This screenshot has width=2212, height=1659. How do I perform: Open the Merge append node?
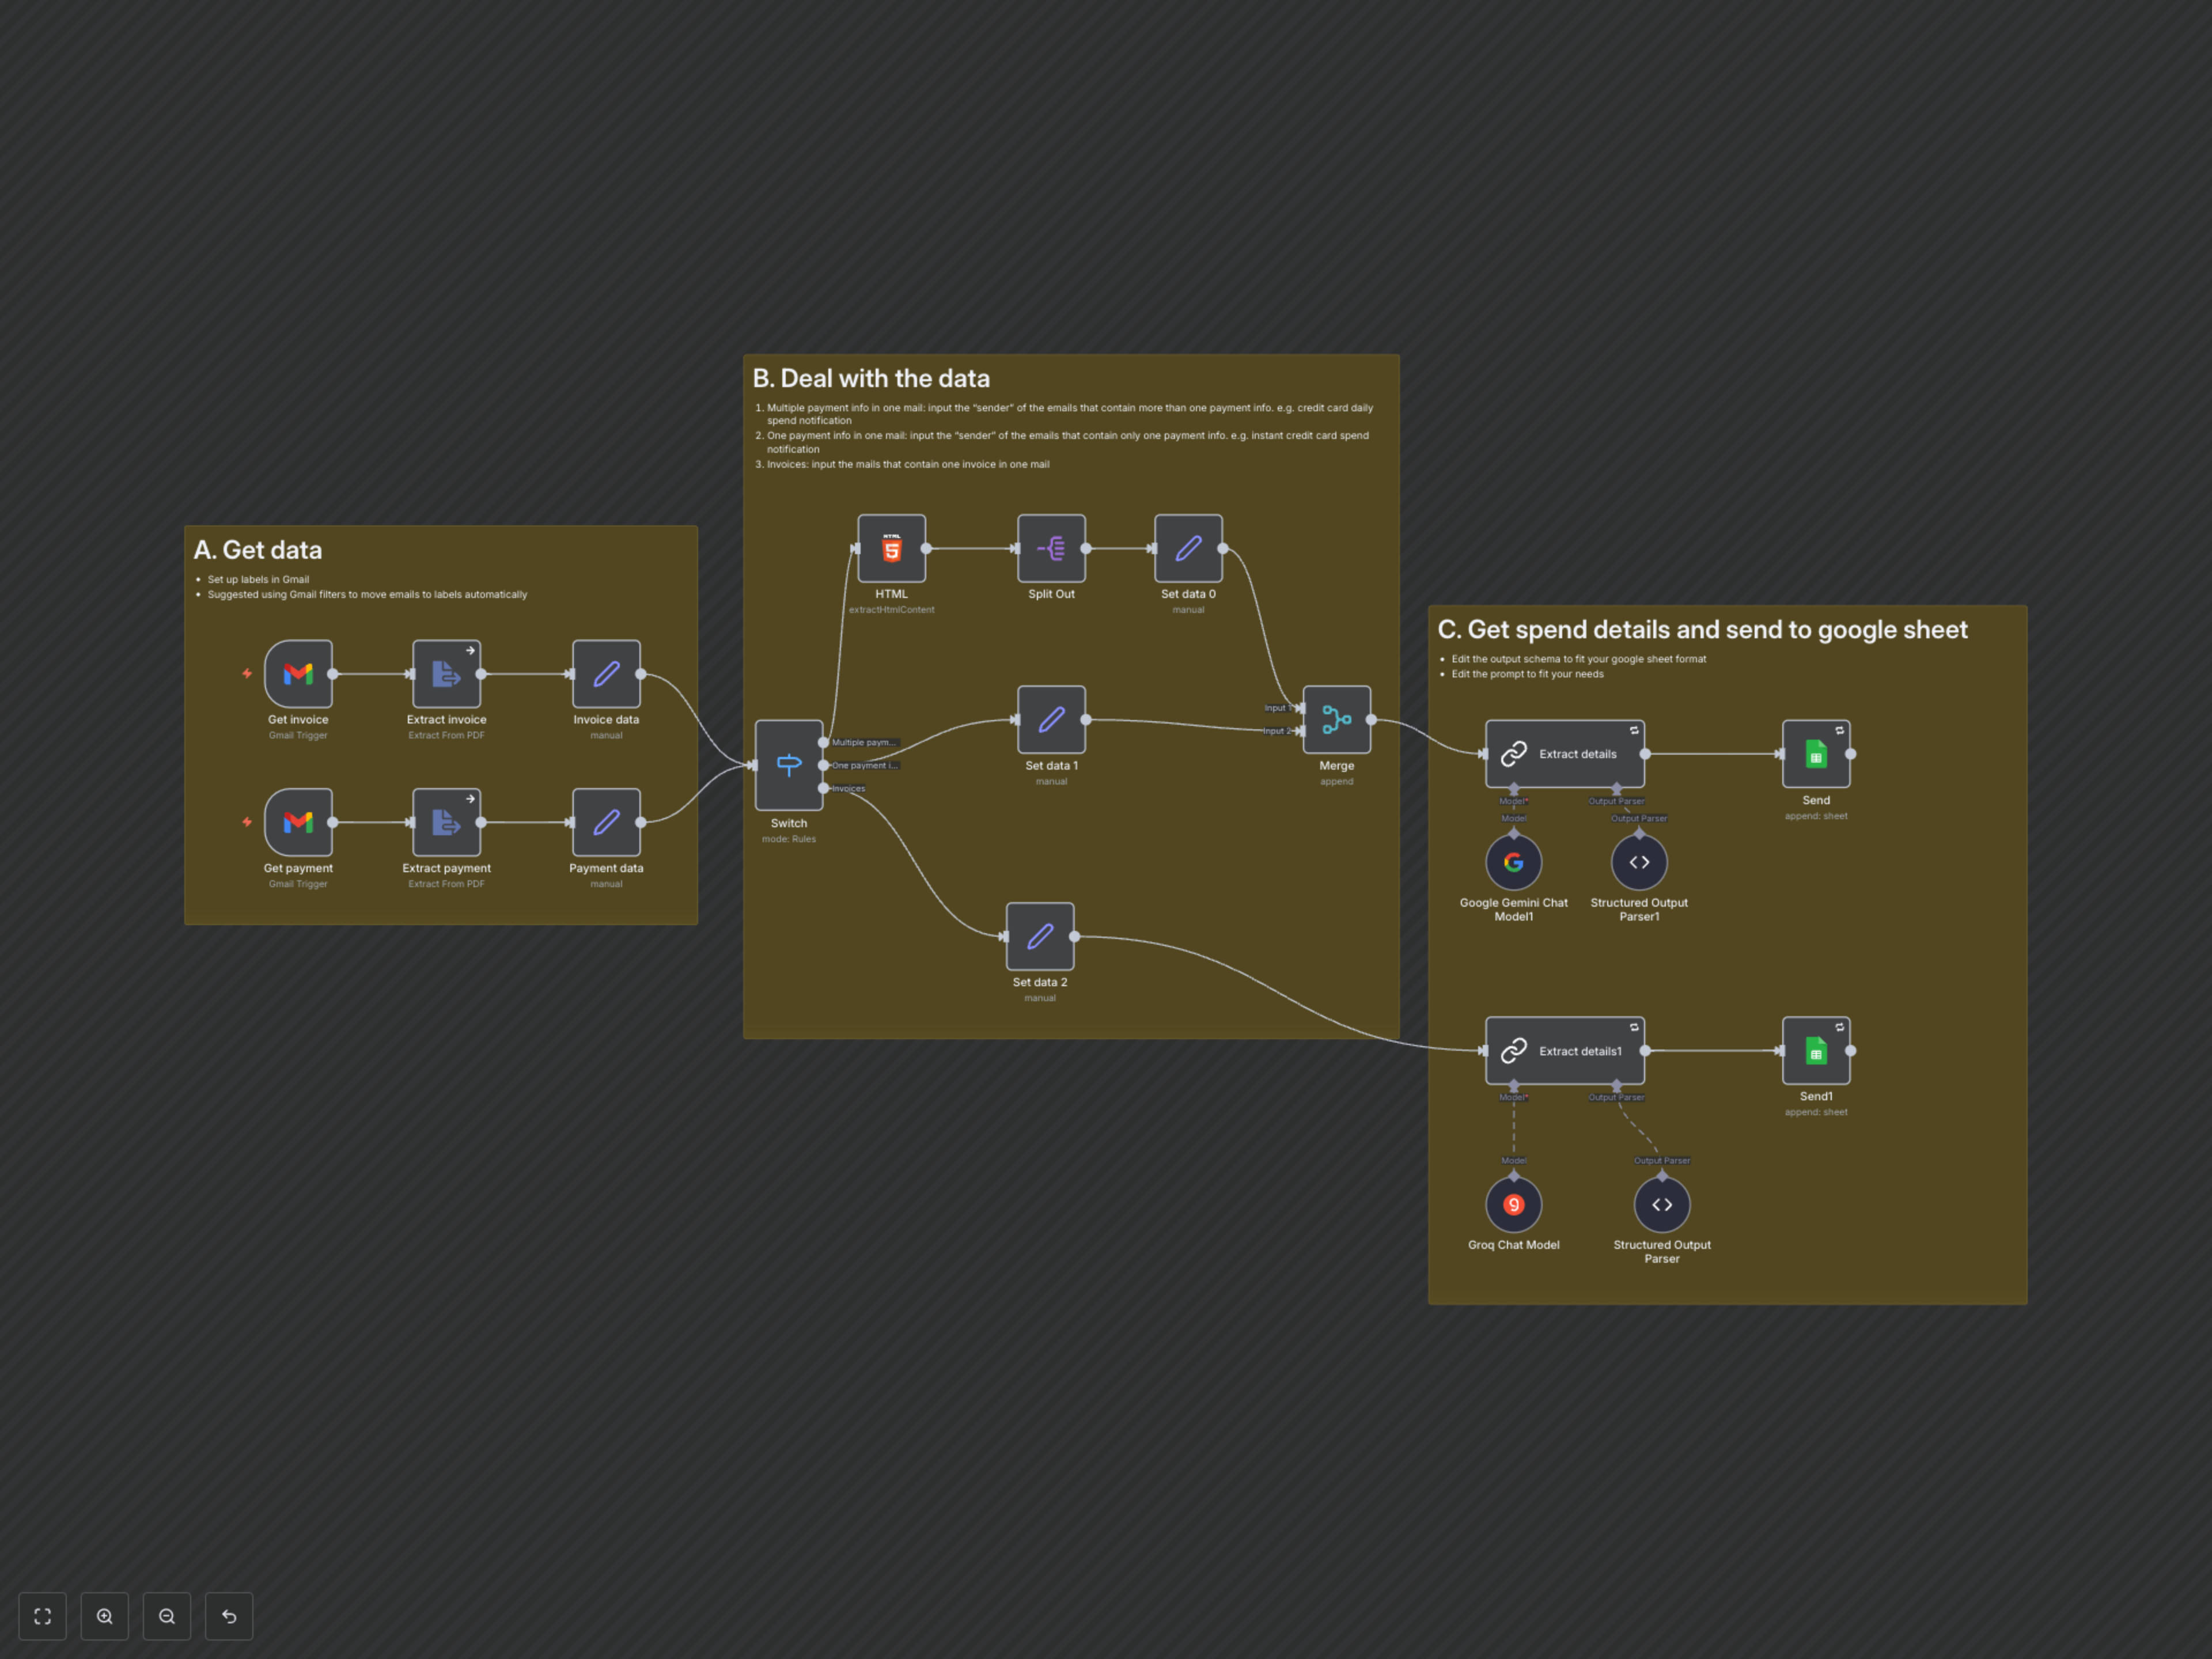[1337, 720]
